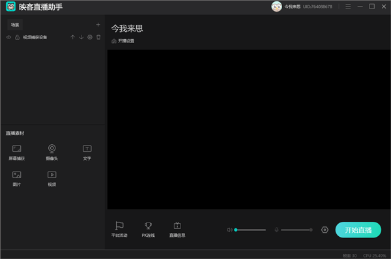Open the hamburger menu in title bar
391x259 pixels.
tap(348, 7)
